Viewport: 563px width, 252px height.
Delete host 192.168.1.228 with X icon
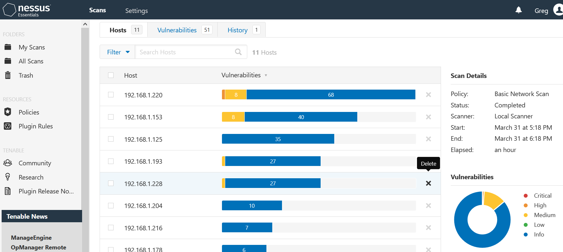click(428, 183)
